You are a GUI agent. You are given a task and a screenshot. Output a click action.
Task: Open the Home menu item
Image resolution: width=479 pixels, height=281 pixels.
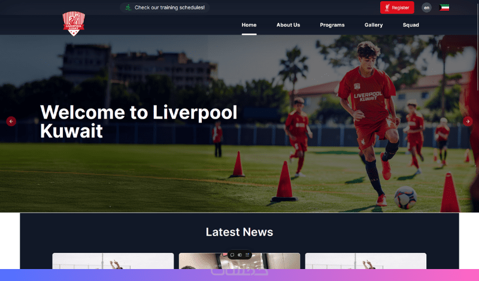pyautogui.click(x=249, y=25)
